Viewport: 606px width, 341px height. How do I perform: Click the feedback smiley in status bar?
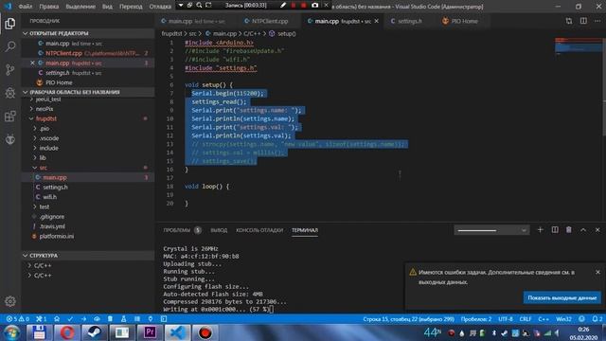point(581,319)
